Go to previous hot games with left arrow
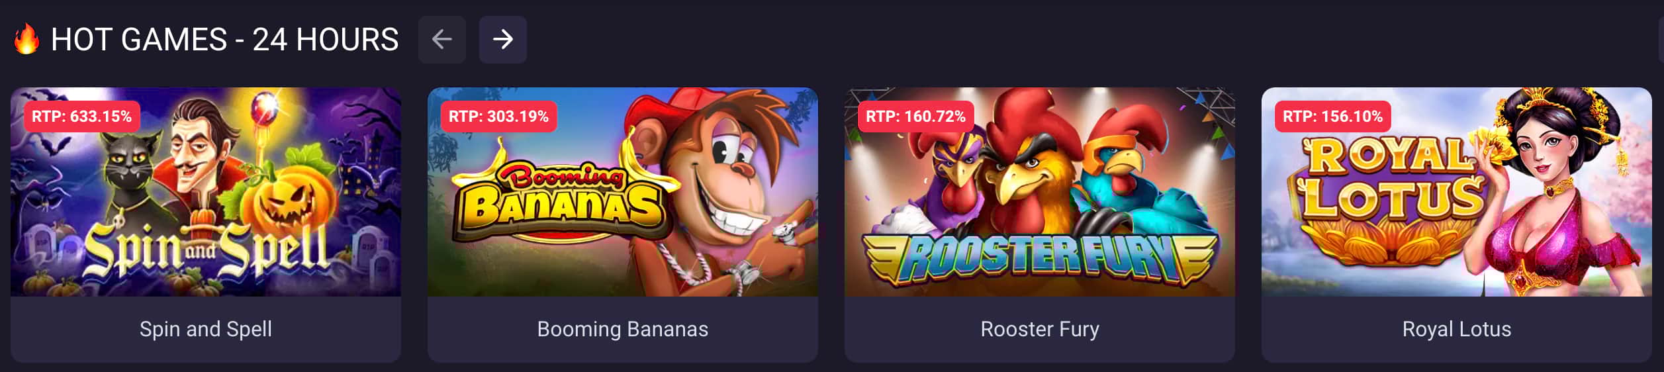Screen dimensions: 1664x372 (441, 40)
